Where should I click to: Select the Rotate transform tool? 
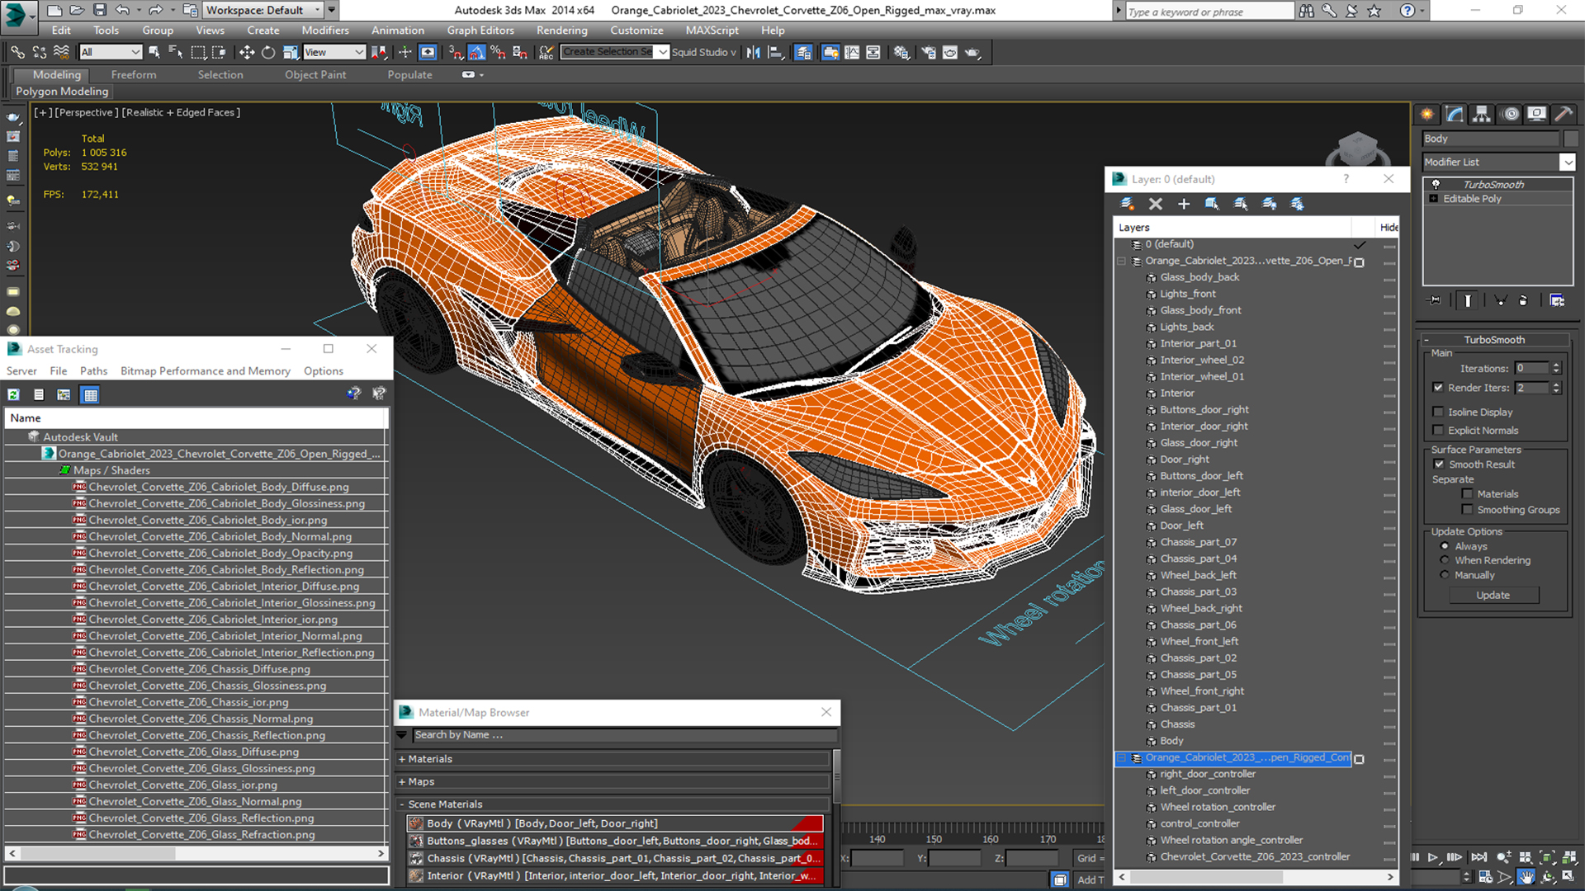(268, 52)
